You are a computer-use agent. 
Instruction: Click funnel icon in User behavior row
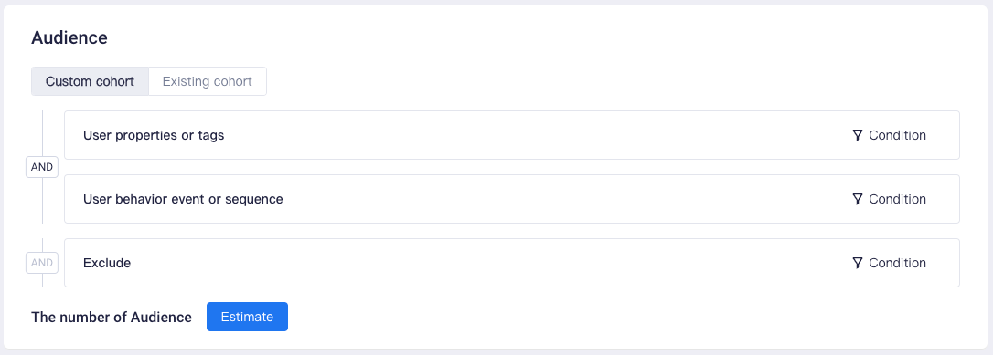click(858, 199)
